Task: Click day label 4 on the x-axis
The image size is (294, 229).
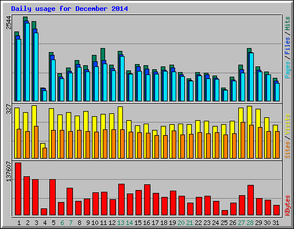Action: point(45,223)
